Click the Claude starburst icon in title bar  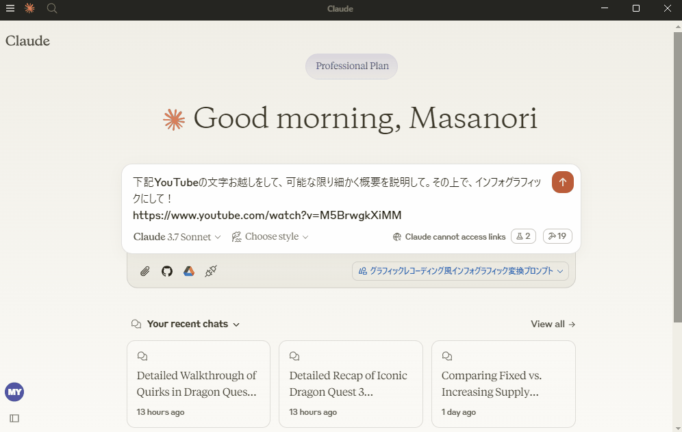pyautogui.click(x=29, y=8)
